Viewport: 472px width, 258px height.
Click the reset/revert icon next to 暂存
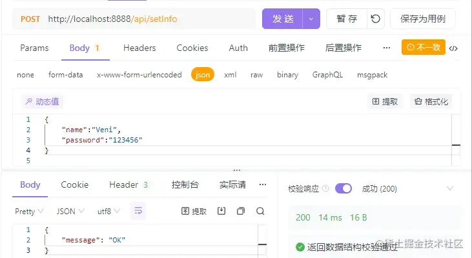point(375,19)
